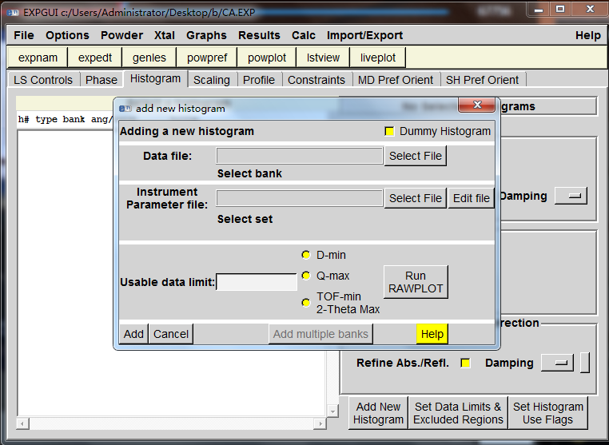The image size is (609, 445).
Task: Toggle the Dummy Histogram checkbox
Action: tap(389, 131)
